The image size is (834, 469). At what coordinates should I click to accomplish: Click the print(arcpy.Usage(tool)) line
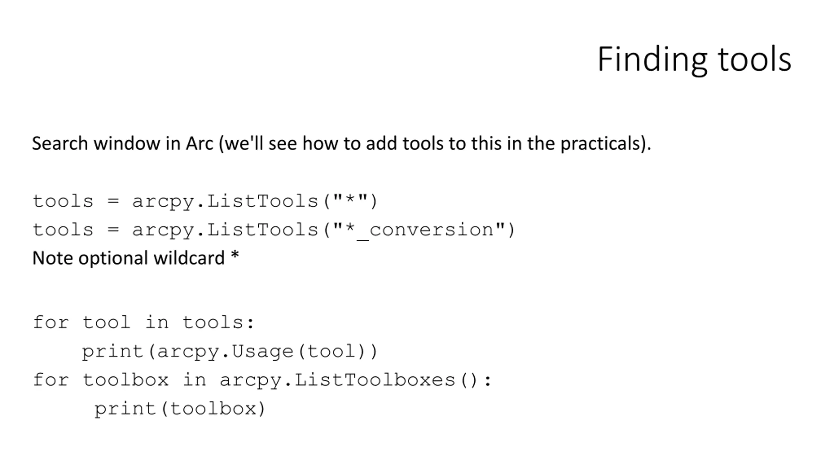pyautogui.click(x=229, y=352)
